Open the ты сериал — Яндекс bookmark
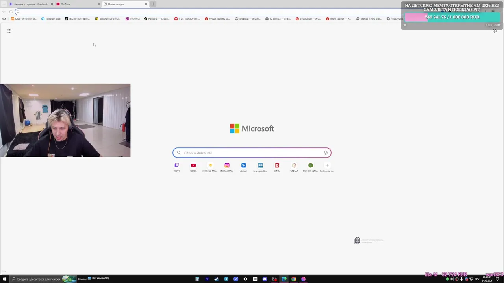 (x=278, y=19)
